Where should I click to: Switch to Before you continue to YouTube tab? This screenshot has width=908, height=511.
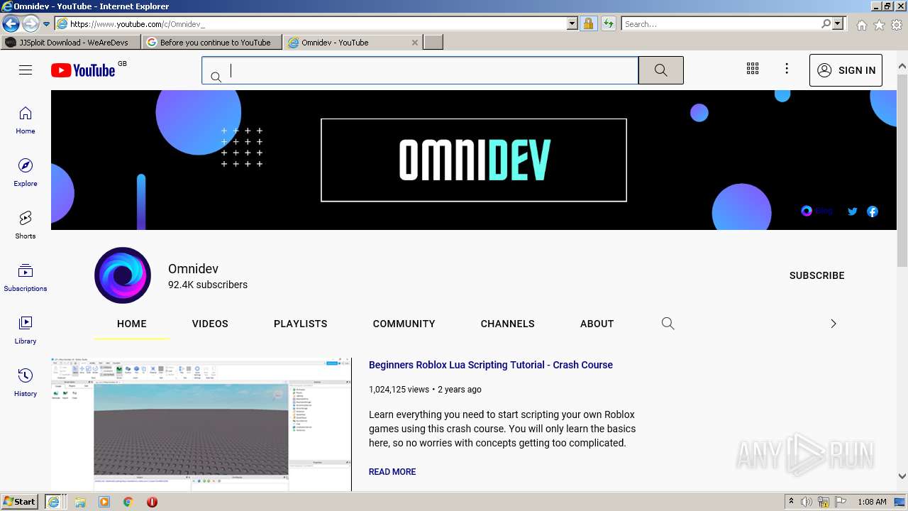tap(211, 43)
